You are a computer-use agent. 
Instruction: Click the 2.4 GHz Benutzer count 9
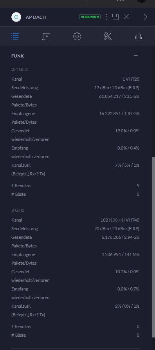pos(138,186)
